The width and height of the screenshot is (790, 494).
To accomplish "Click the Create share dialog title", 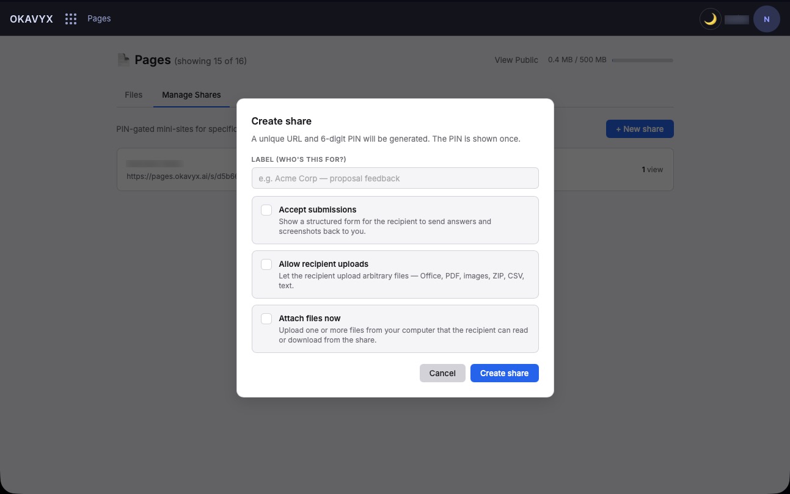I will click(282, 121).
